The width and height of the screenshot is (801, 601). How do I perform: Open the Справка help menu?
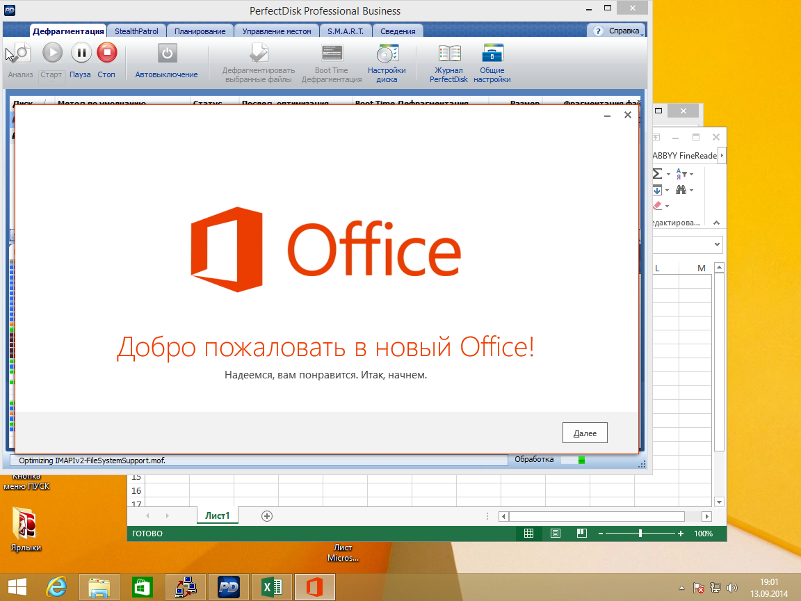coord(616,31)
